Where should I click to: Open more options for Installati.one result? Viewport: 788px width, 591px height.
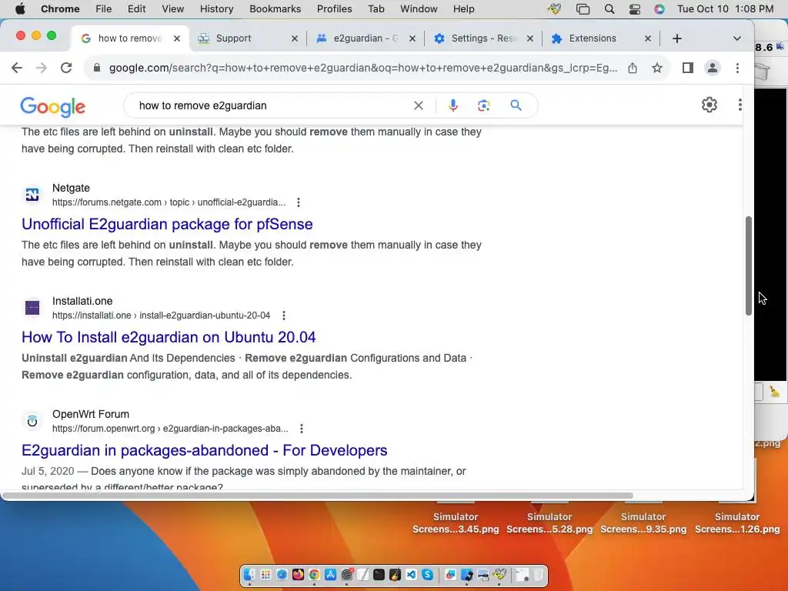[x=284, y=316]
